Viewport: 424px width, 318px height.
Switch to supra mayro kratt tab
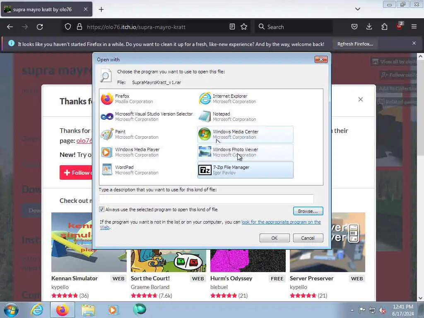click(x=46, y=10)
